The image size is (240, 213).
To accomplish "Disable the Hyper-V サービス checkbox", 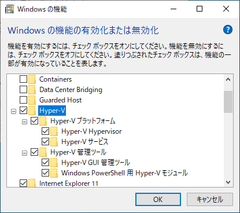I will [45, 141].
